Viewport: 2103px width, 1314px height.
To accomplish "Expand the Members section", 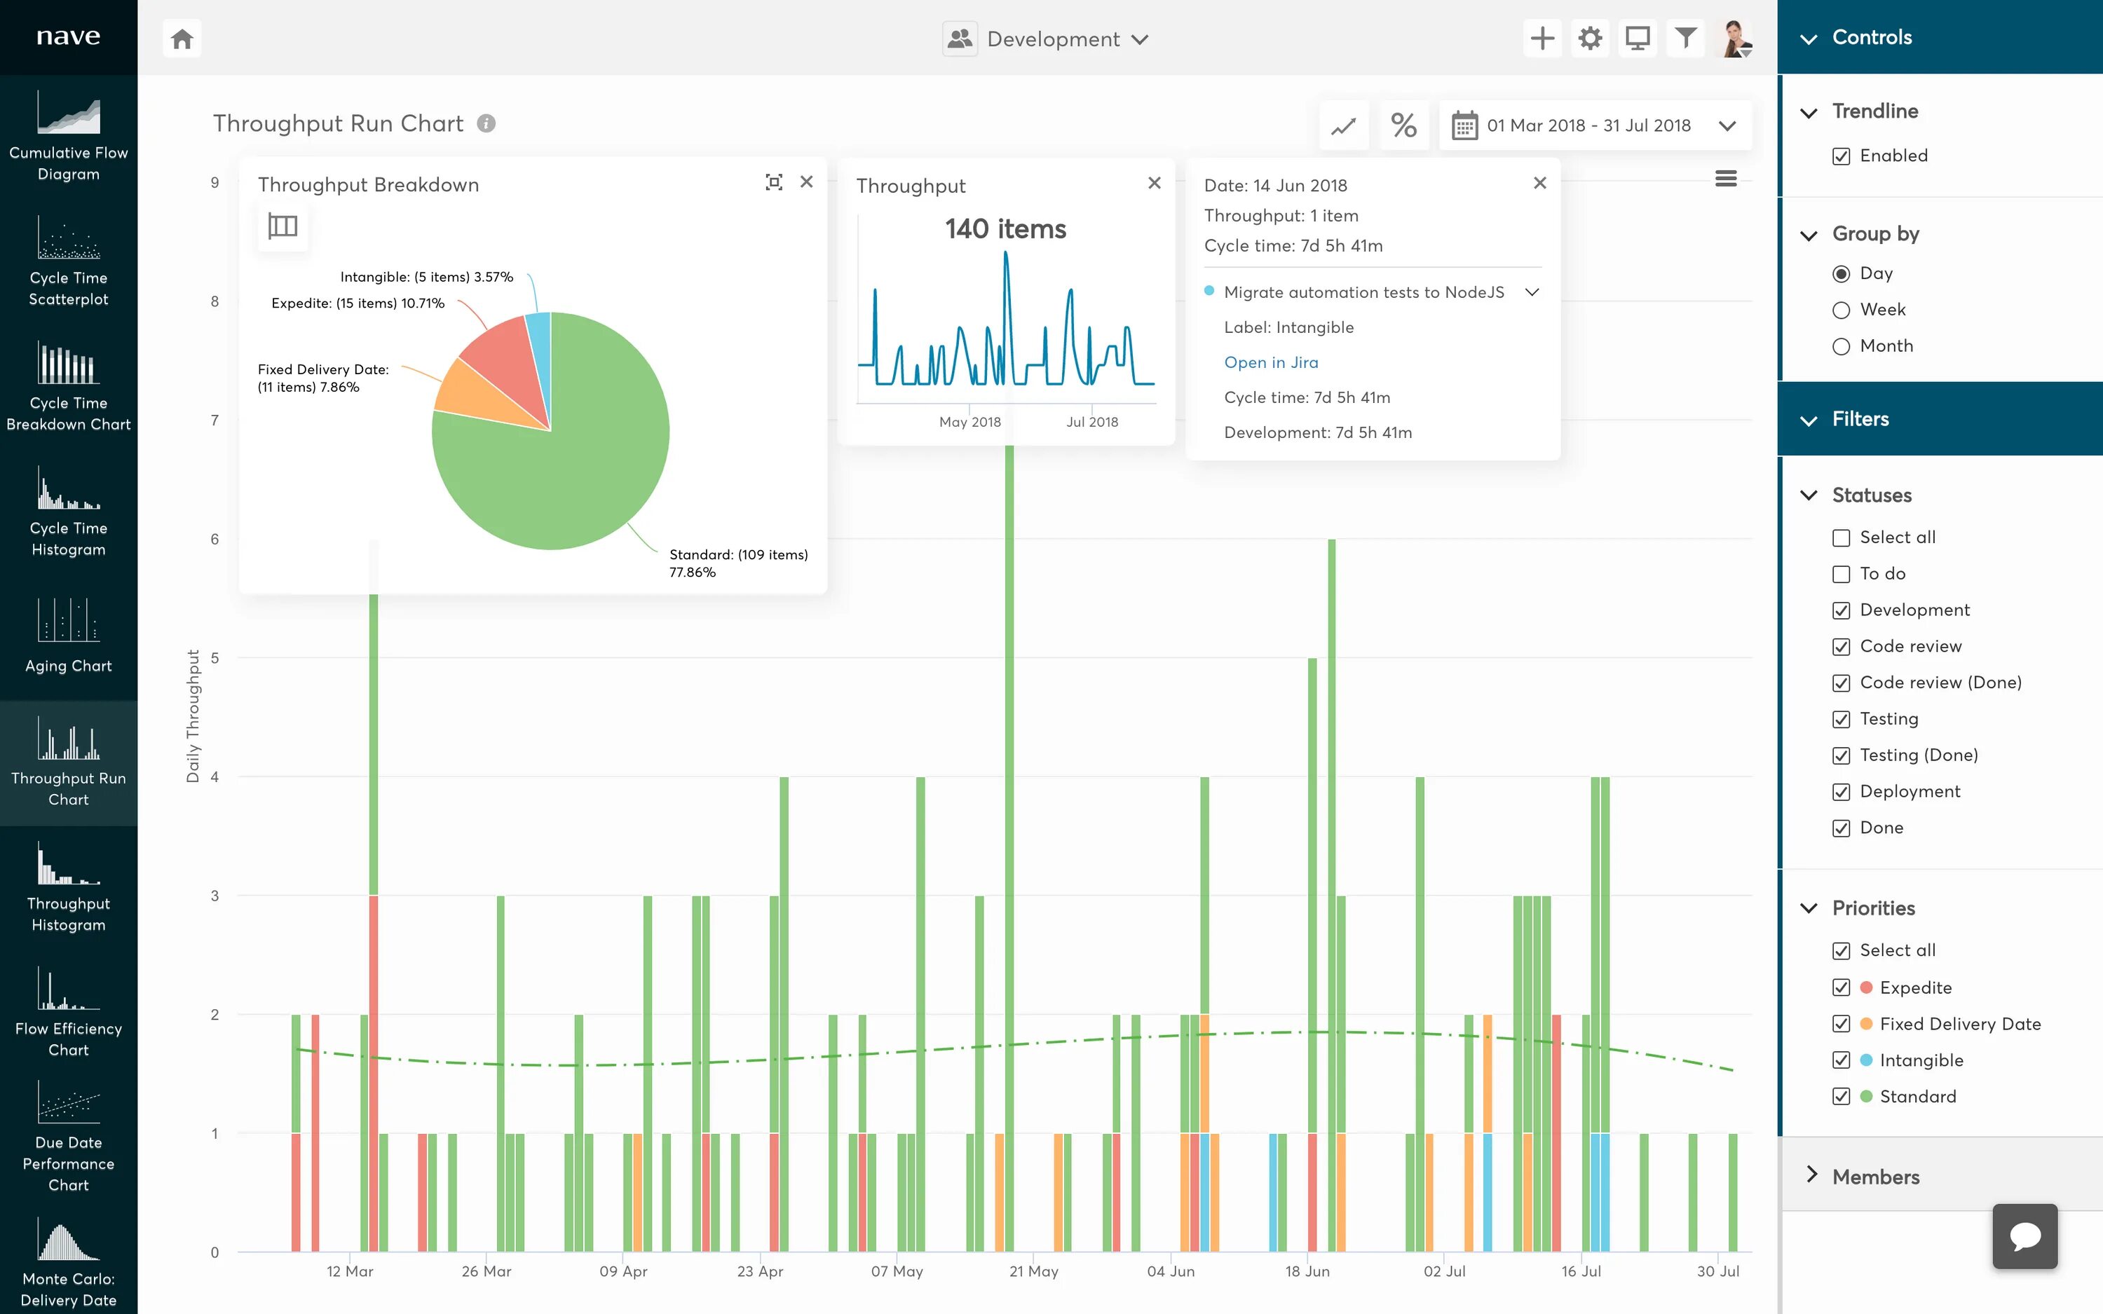I will coord(1875,1177).
